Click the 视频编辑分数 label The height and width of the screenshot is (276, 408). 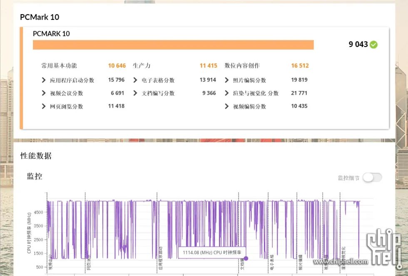(x=249, y=106)
